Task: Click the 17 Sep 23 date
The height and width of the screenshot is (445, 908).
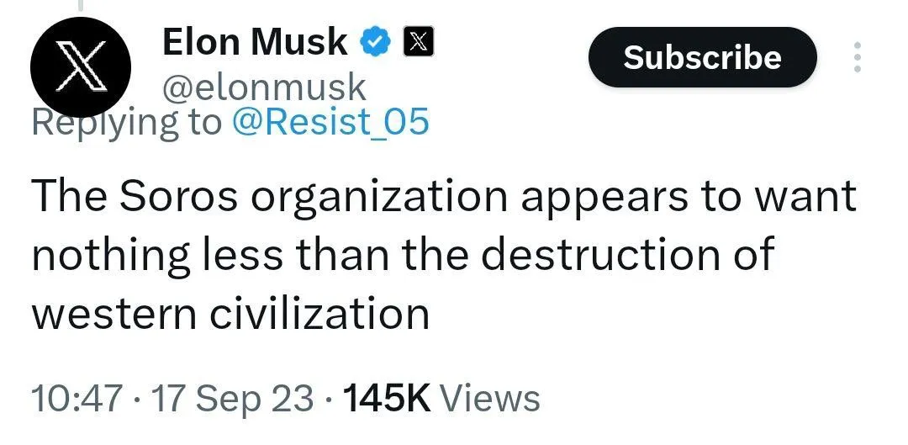Action: (x=233, y=397)
